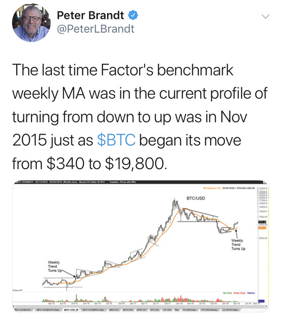Open the EOS-UST chart tab

click(x=114, y=310)
